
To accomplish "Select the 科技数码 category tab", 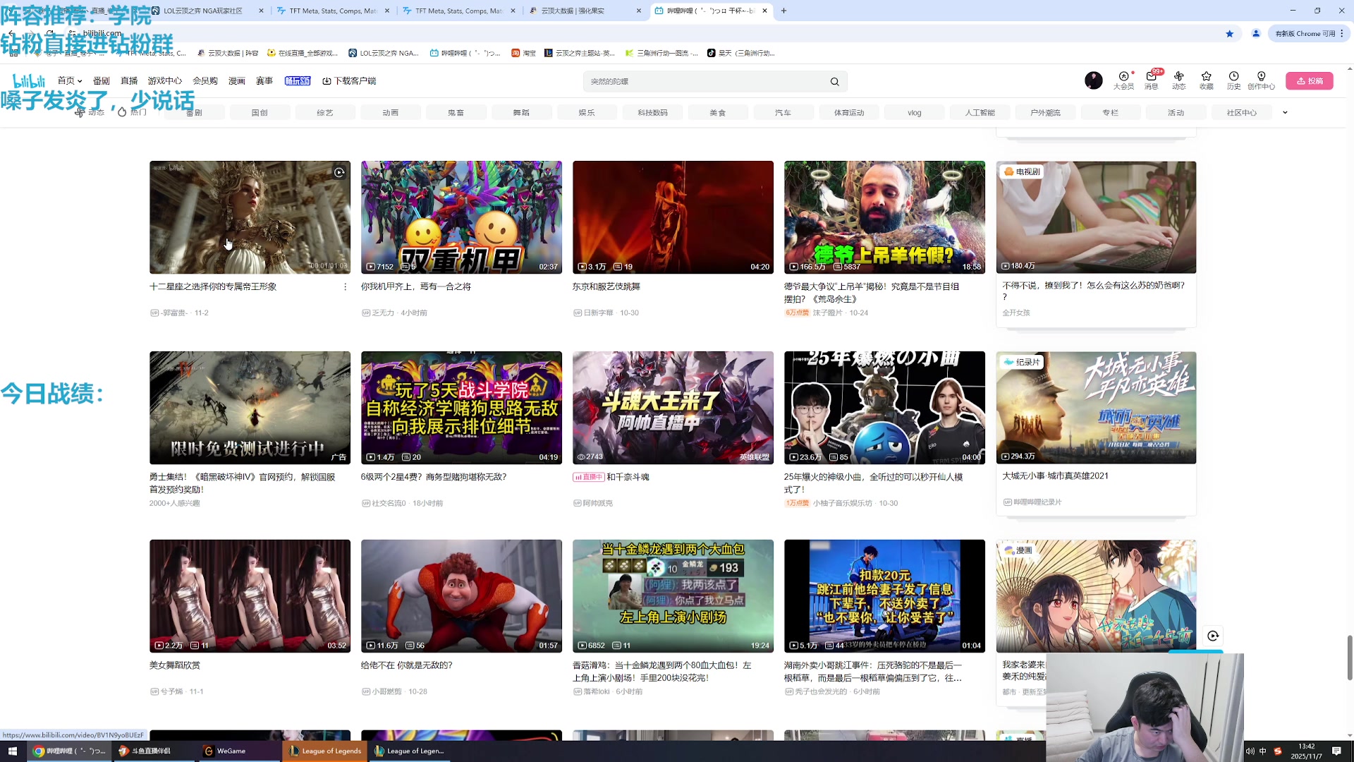I will click(x=652, y=112).
